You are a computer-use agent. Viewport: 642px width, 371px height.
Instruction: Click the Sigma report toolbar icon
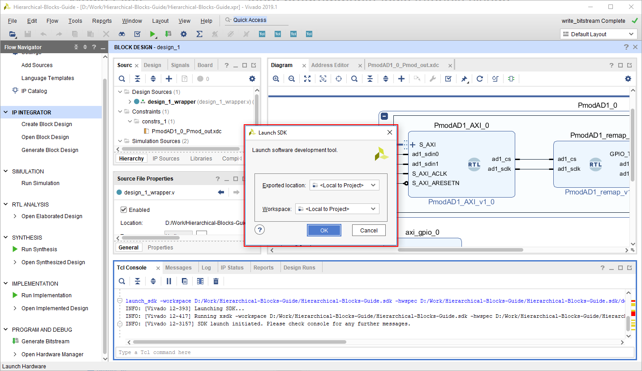click(199, 34)
